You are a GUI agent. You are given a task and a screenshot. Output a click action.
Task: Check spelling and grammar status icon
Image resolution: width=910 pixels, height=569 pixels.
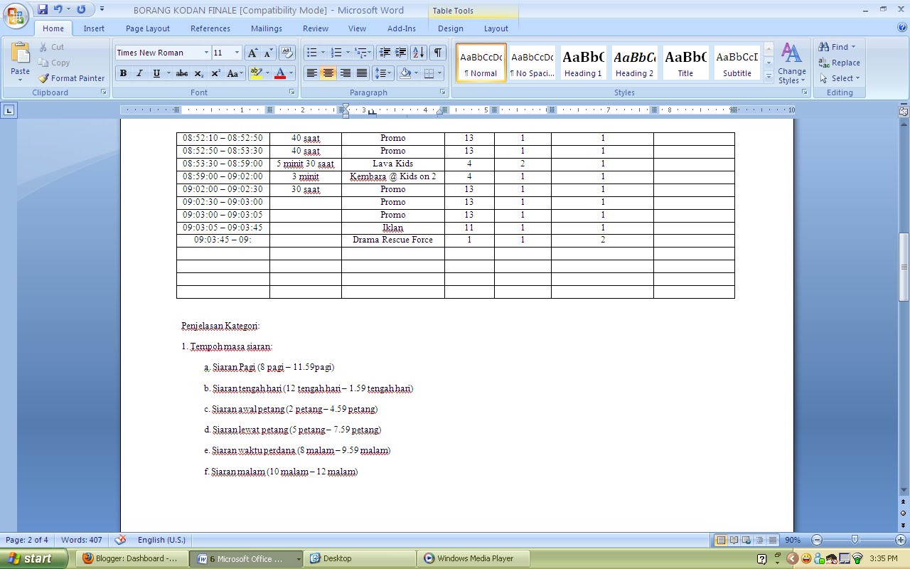(121, 540)
